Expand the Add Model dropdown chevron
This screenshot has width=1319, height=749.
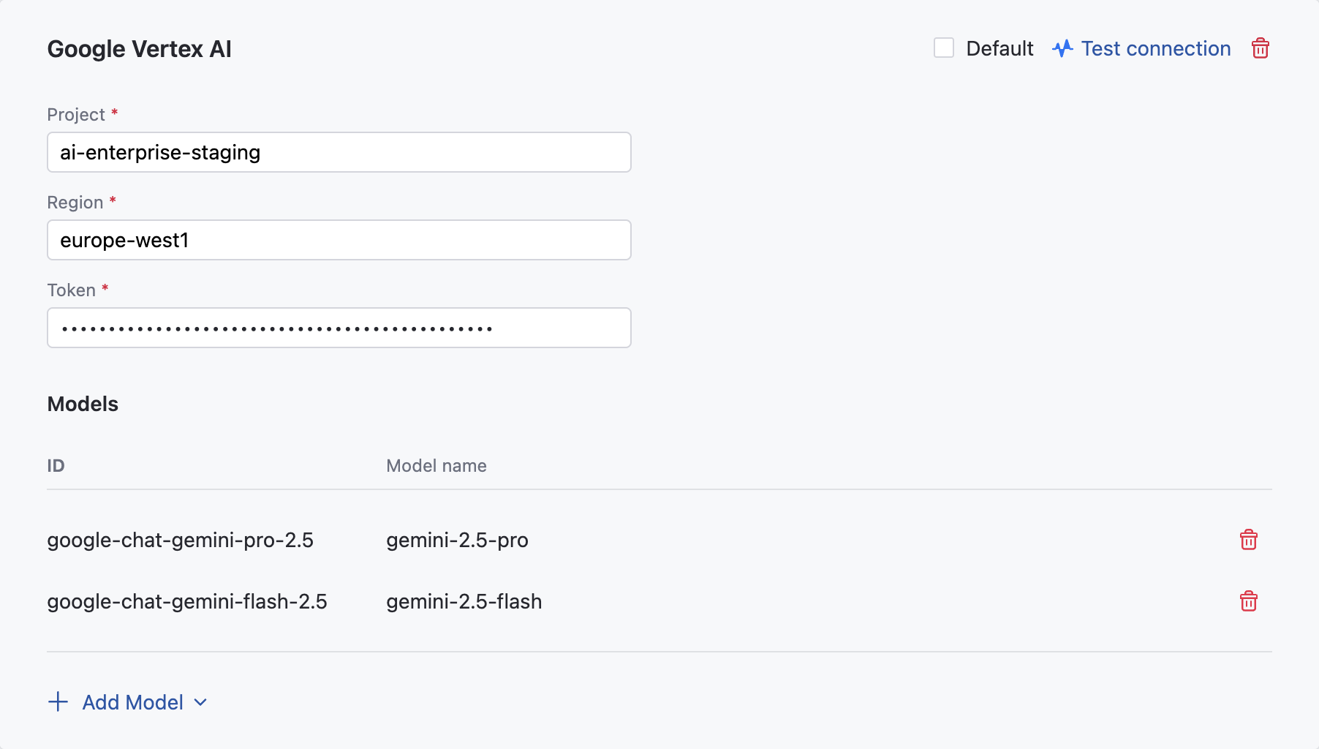(200, 702)
